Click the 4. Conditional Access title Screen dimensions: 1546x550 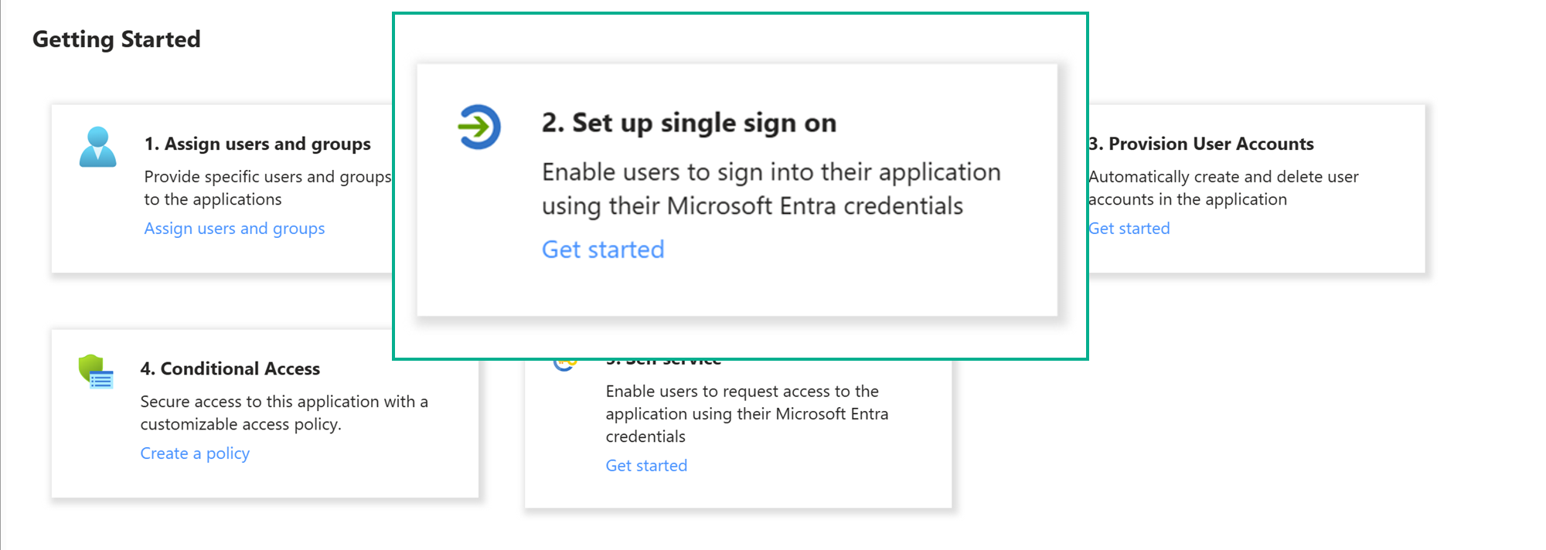click(x=230, y=368)
